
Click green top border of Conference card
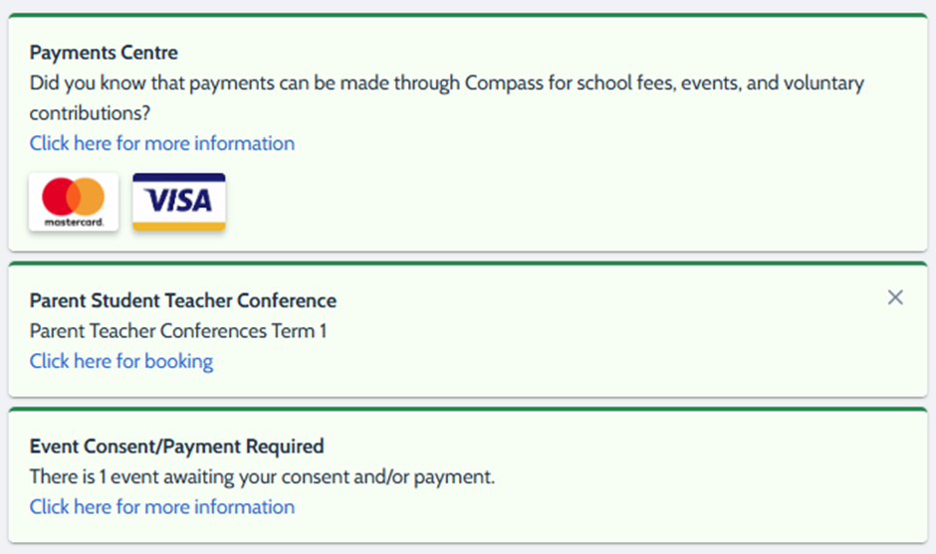pyautogui.click(x=468, y=264)
